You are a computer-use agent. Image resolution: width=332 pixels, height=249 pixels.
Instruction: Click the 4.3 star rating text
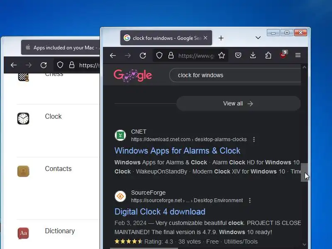[x=159, y=242]
